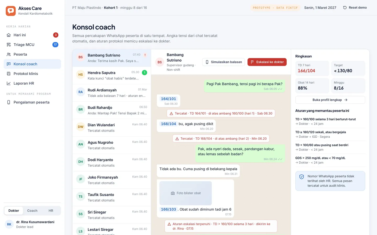Open Triage MCU list icon
377x235 pixels.
click(x=9, y=45)
